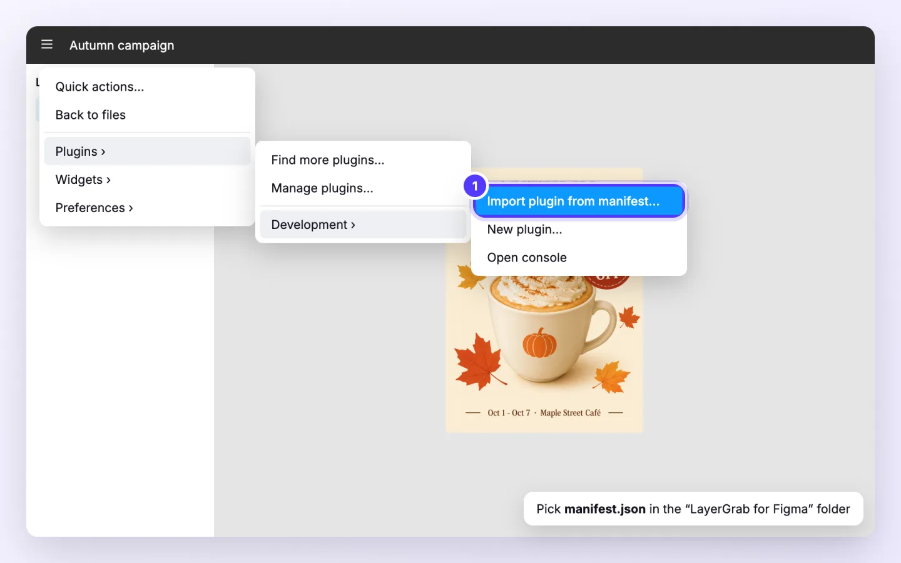901x563 pixels.
Task: Choose Back to files
Action: coord(147,115)
